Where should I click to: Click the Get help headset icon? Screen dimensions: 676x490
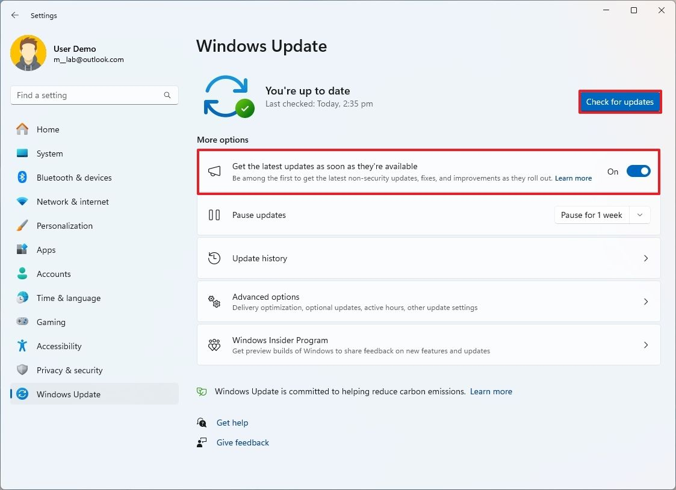point(202,423)
